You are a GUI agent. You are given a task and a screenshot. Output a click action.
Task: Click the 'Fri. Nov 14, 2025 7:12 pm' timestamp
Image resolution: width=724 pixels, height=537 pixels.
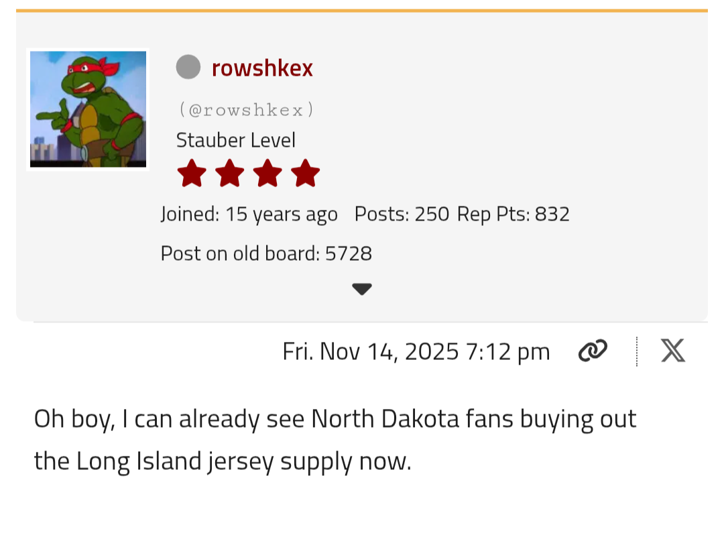416,351
